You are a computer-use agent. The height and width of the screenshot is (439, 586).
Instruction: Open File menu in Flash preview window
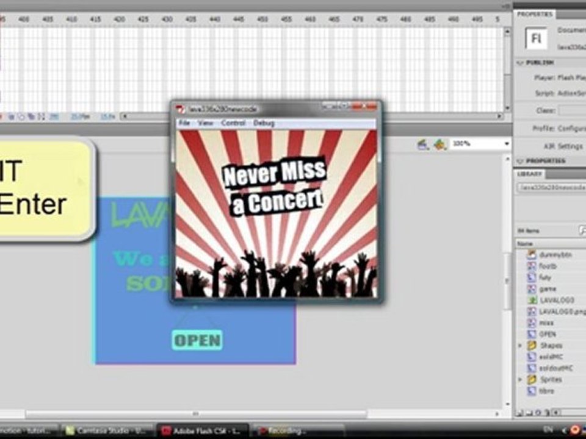pyautogui.click(x=184, y=123)
